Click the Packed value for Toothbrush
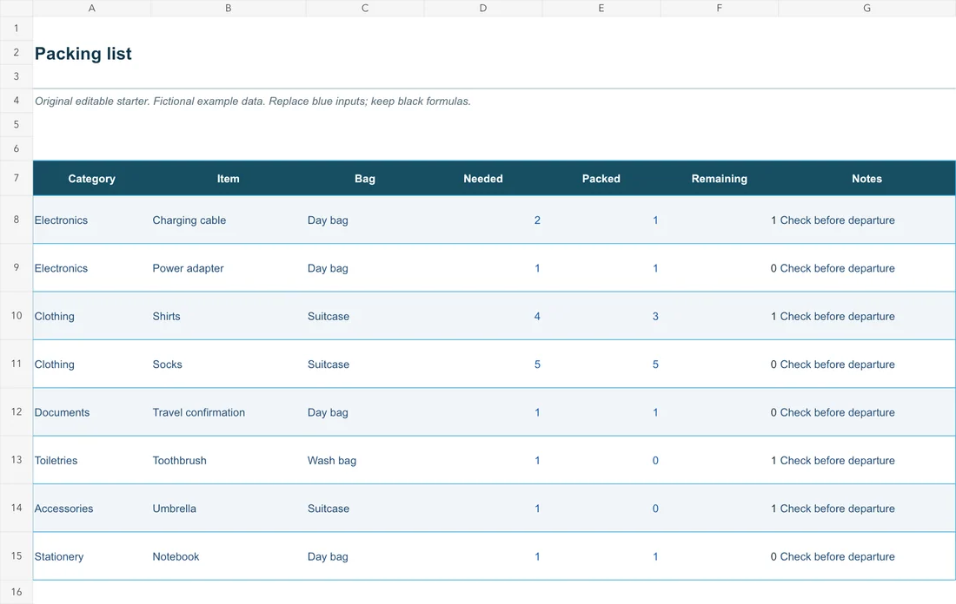956x604 pixels. (601, 460)
